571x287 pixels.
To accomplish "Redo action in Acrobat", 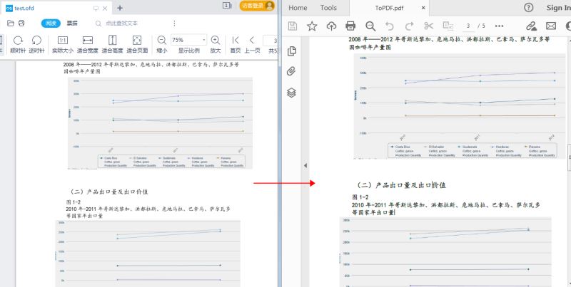I will [409, 26].
